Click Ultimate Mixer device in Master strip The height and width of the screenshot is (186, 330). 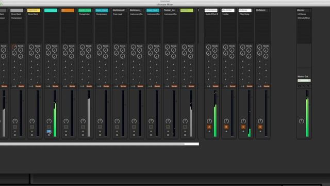(x=304, y=18)
